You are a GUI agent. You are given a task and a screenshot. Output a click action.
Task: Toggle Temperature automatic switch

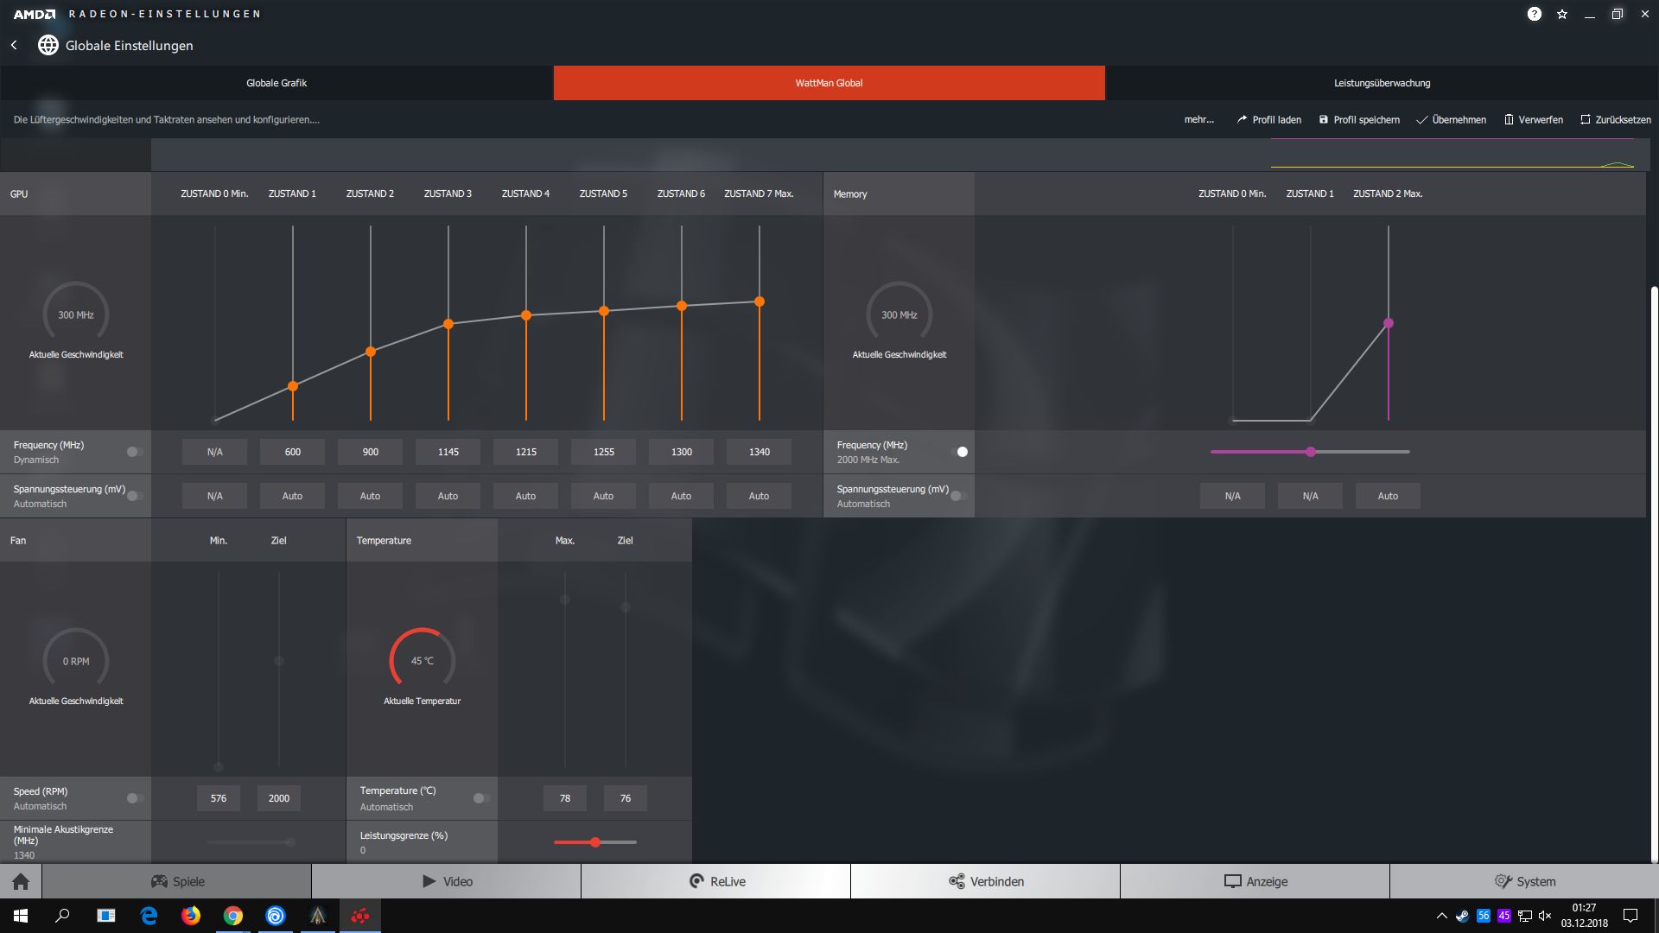(x=481, y=798)
